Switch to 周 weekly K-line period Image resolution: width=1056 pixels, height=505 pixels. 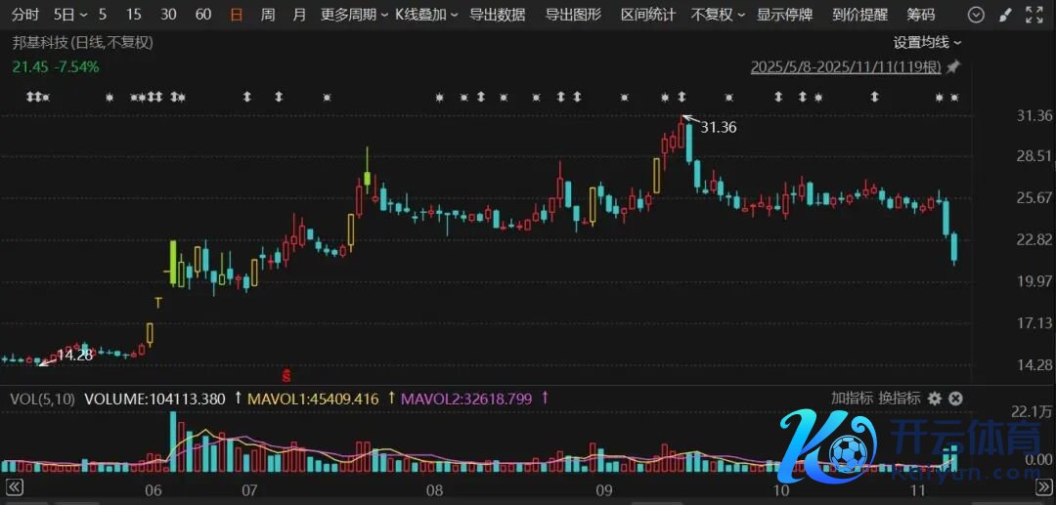click(268, 15)
